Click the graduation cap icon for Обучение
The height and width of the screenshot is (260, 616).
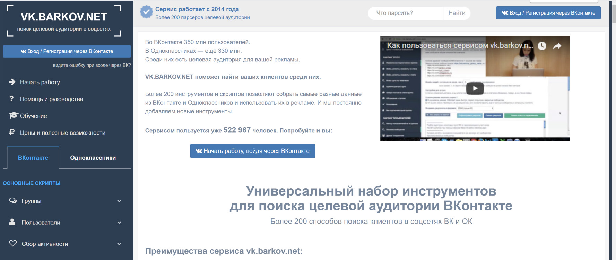tap(13, 115)
